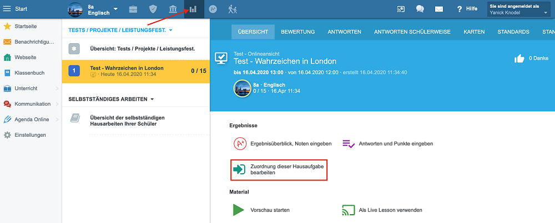Click the star icon beside Startseite
This screenshot has width=555, height=223.
[7, 26]
